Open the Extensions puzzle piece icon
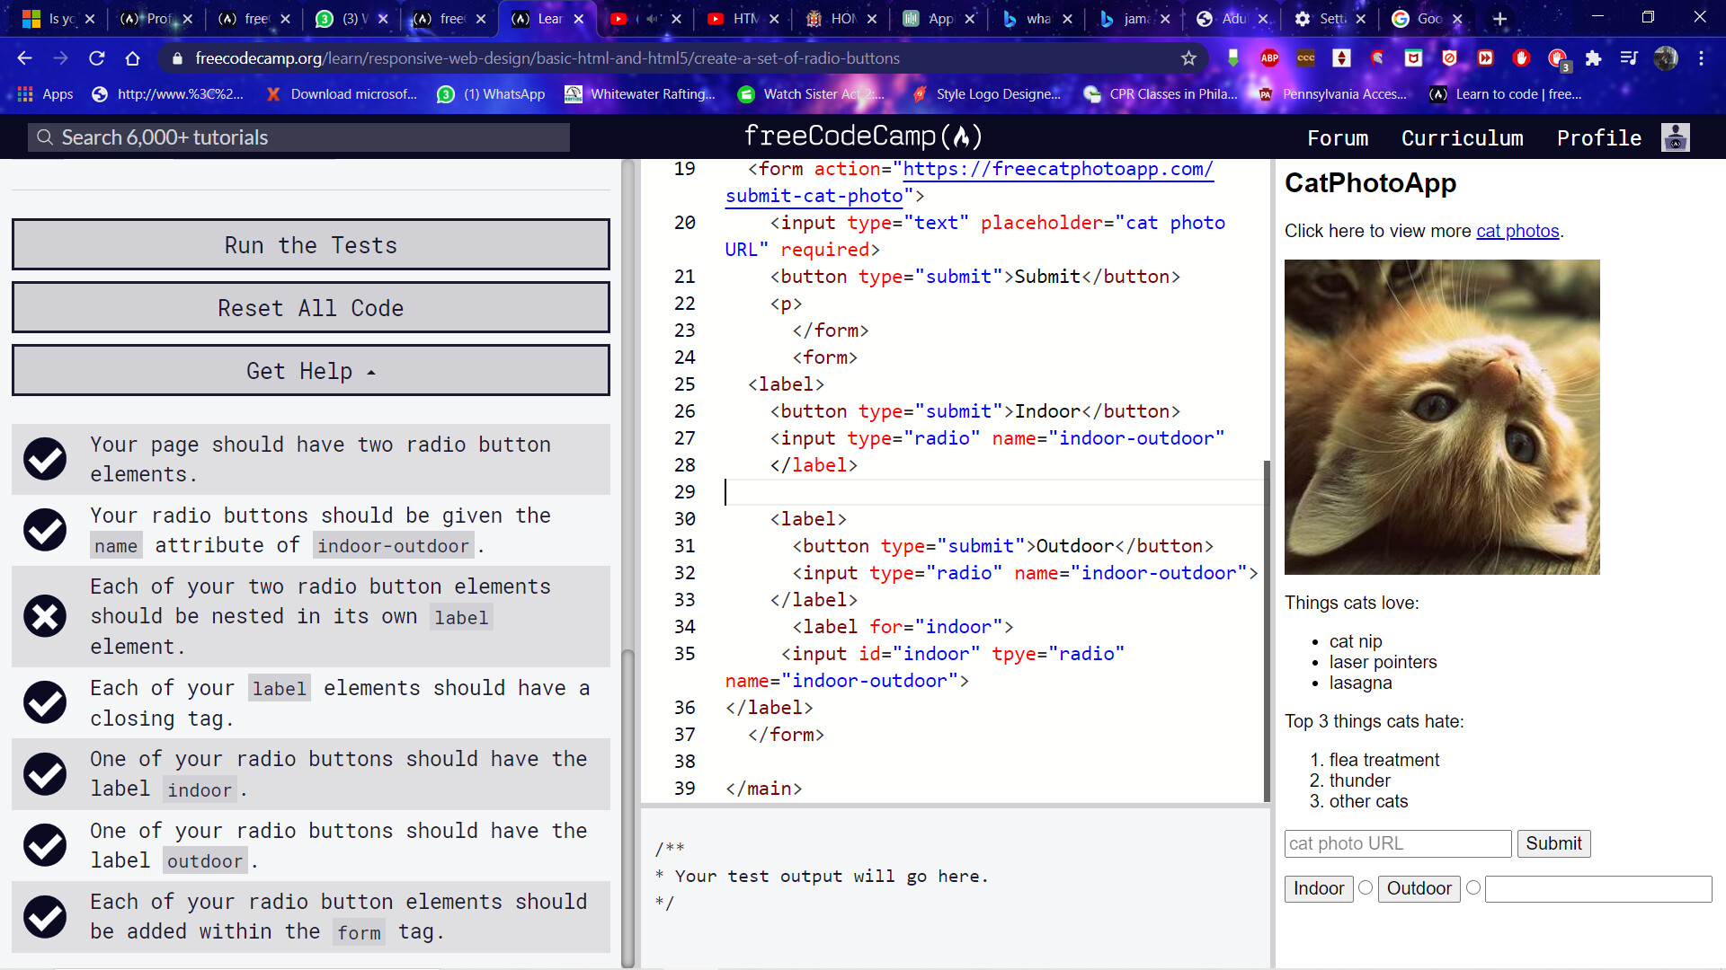 (x=1593, y=58)
